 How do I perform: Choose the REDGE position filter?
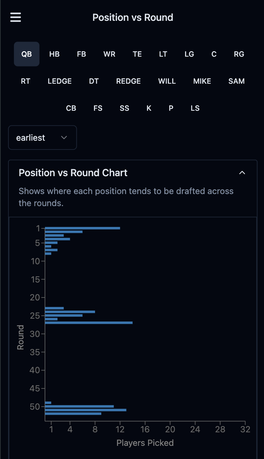click(x=128, y=81)
